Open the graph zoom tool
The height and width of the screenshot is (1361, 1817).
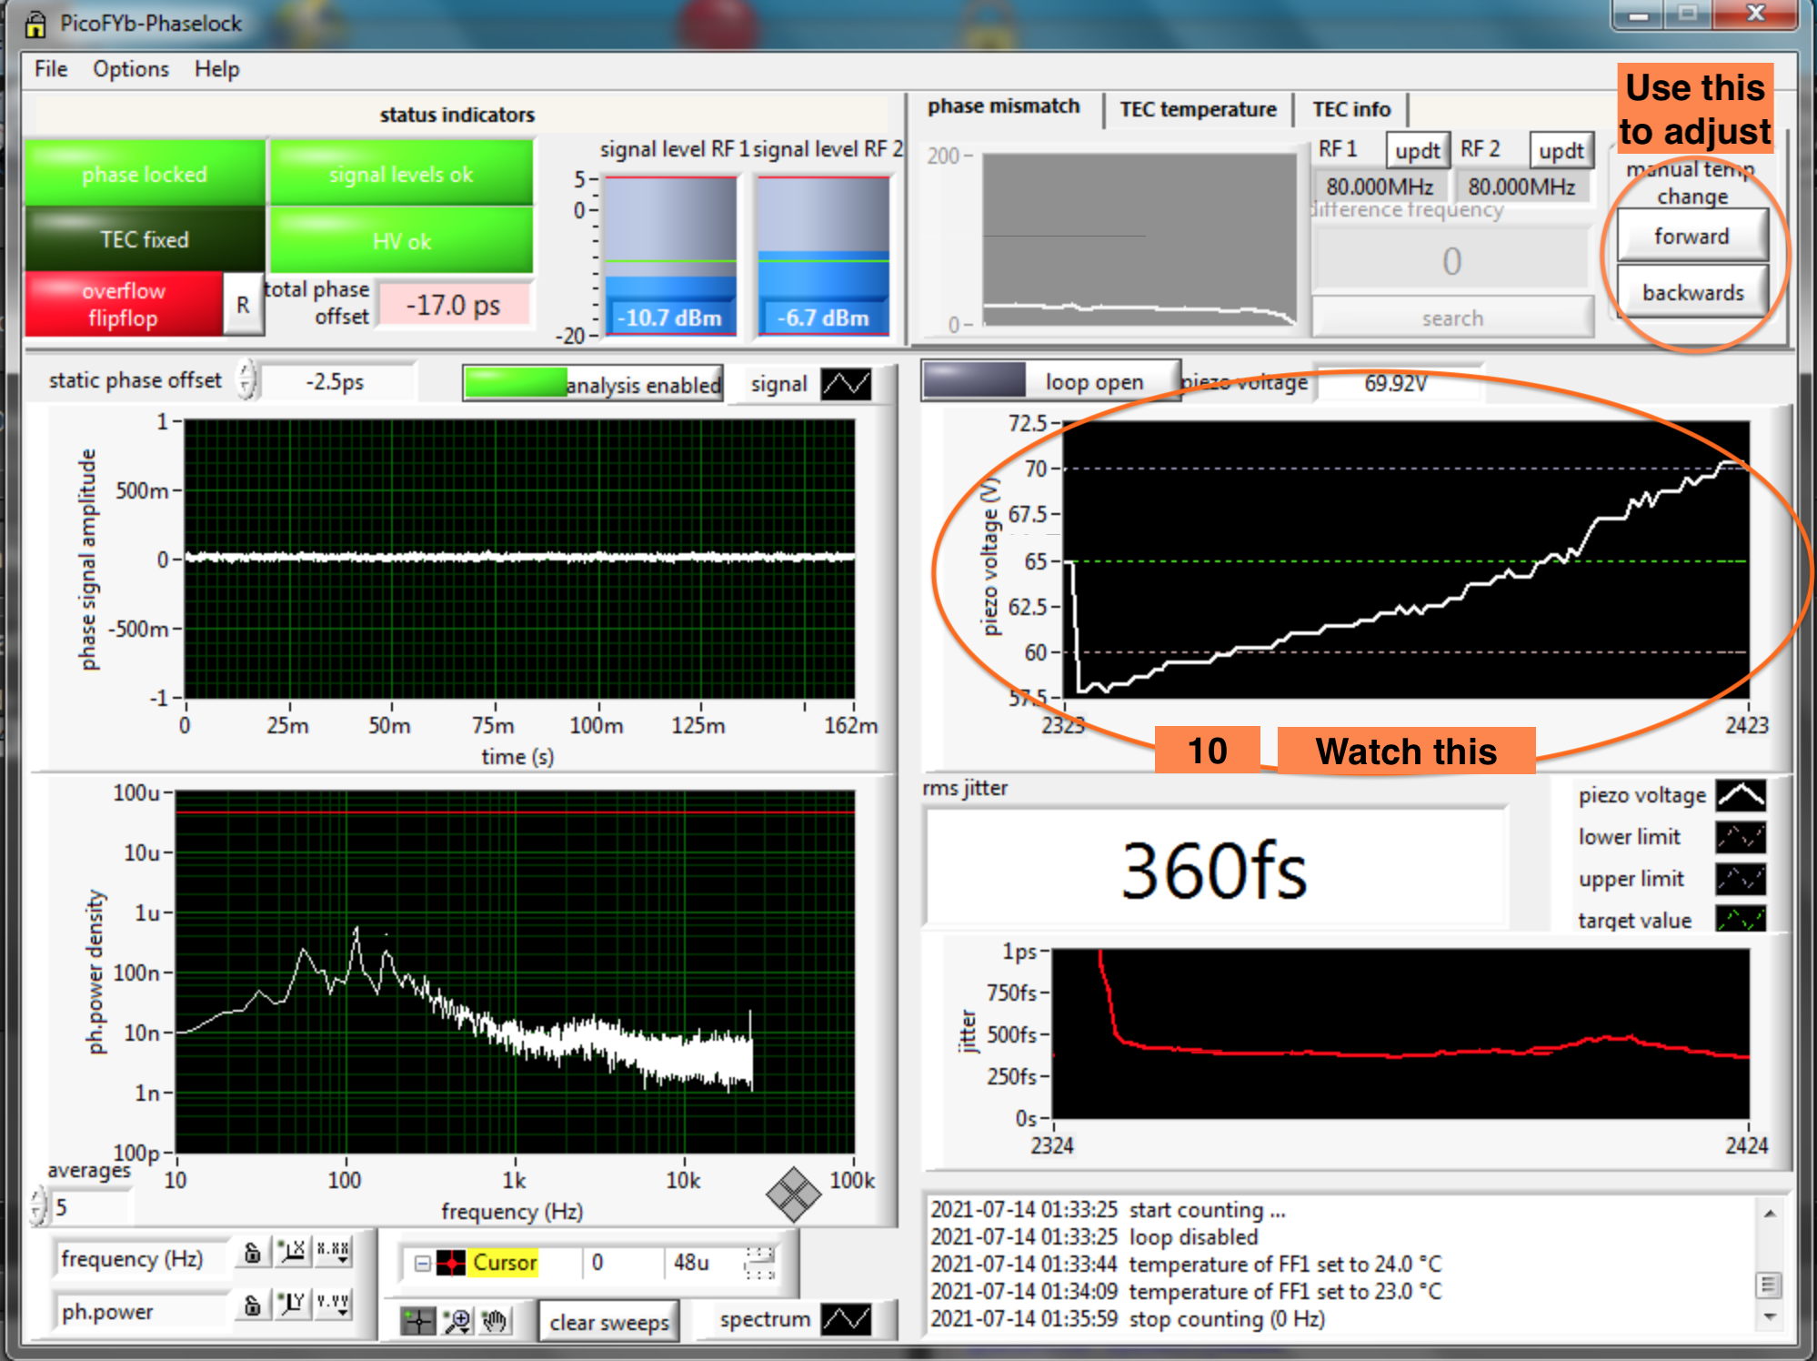tap(457, 1321)
